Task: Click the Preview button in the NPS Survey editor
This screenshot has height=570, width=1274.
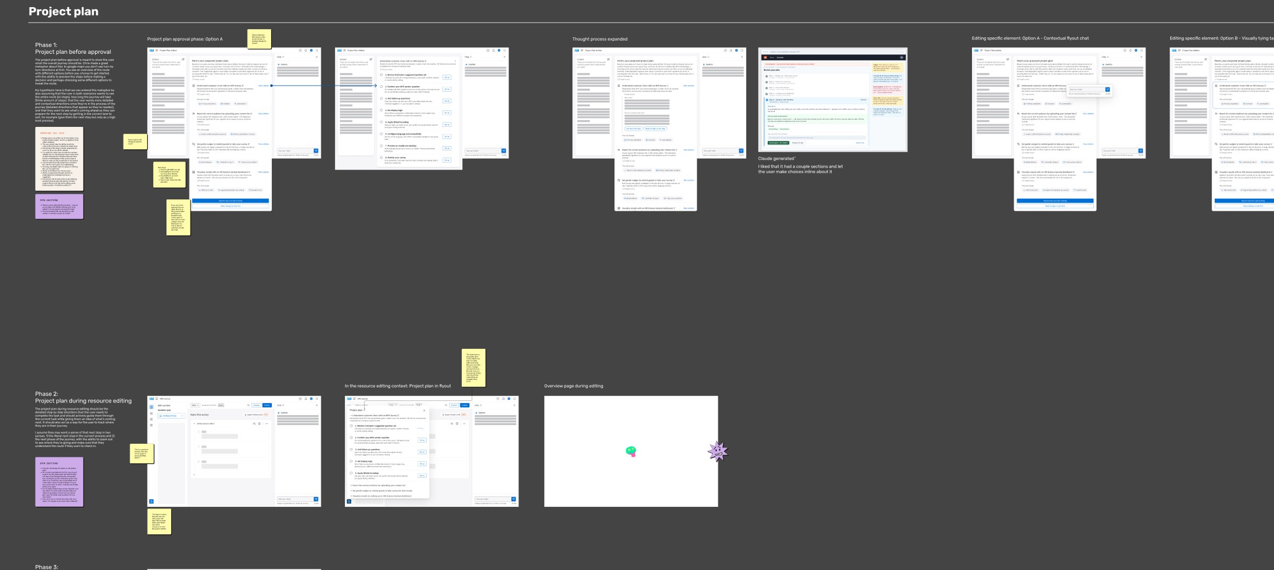Action: pyautogui.click(x=256, y=405)
